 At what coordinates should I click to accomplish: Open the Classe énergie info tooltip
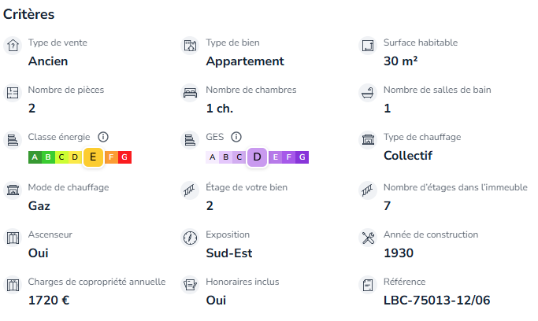103,137
